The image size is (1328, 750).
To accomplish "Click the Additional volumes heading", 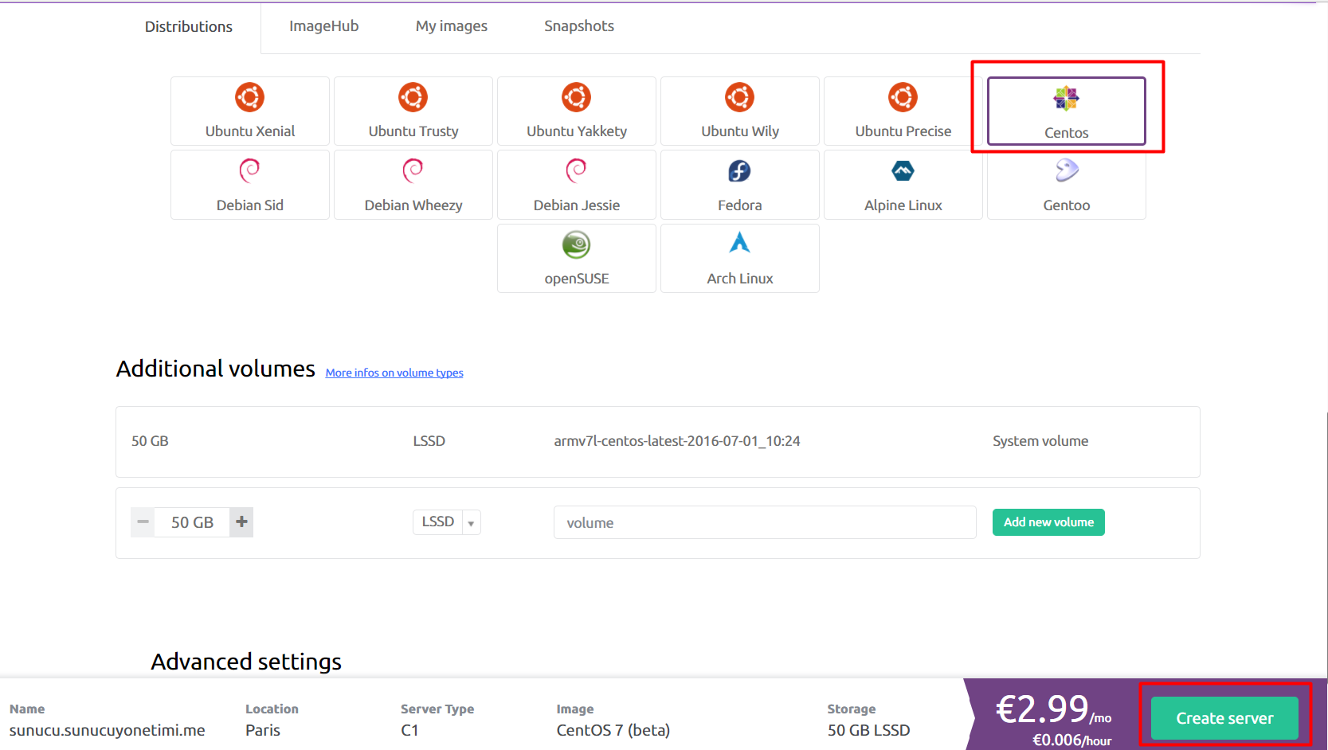I will tap(216, 369).
